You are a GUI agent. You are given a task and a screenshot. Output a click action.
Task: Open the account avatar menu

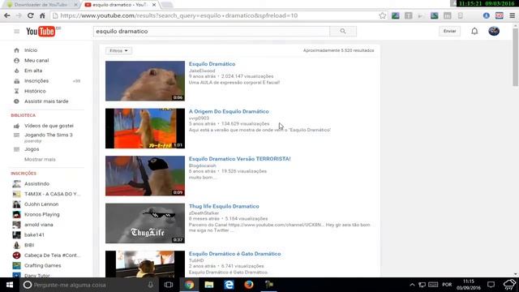[x=494, y=31]
